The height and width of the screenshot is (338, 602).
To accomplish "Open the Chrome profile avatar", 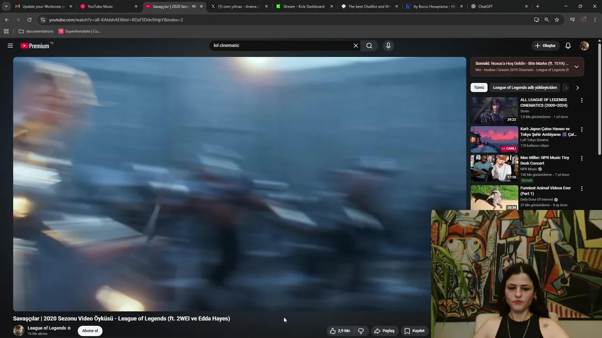I will tap(584, 20).
